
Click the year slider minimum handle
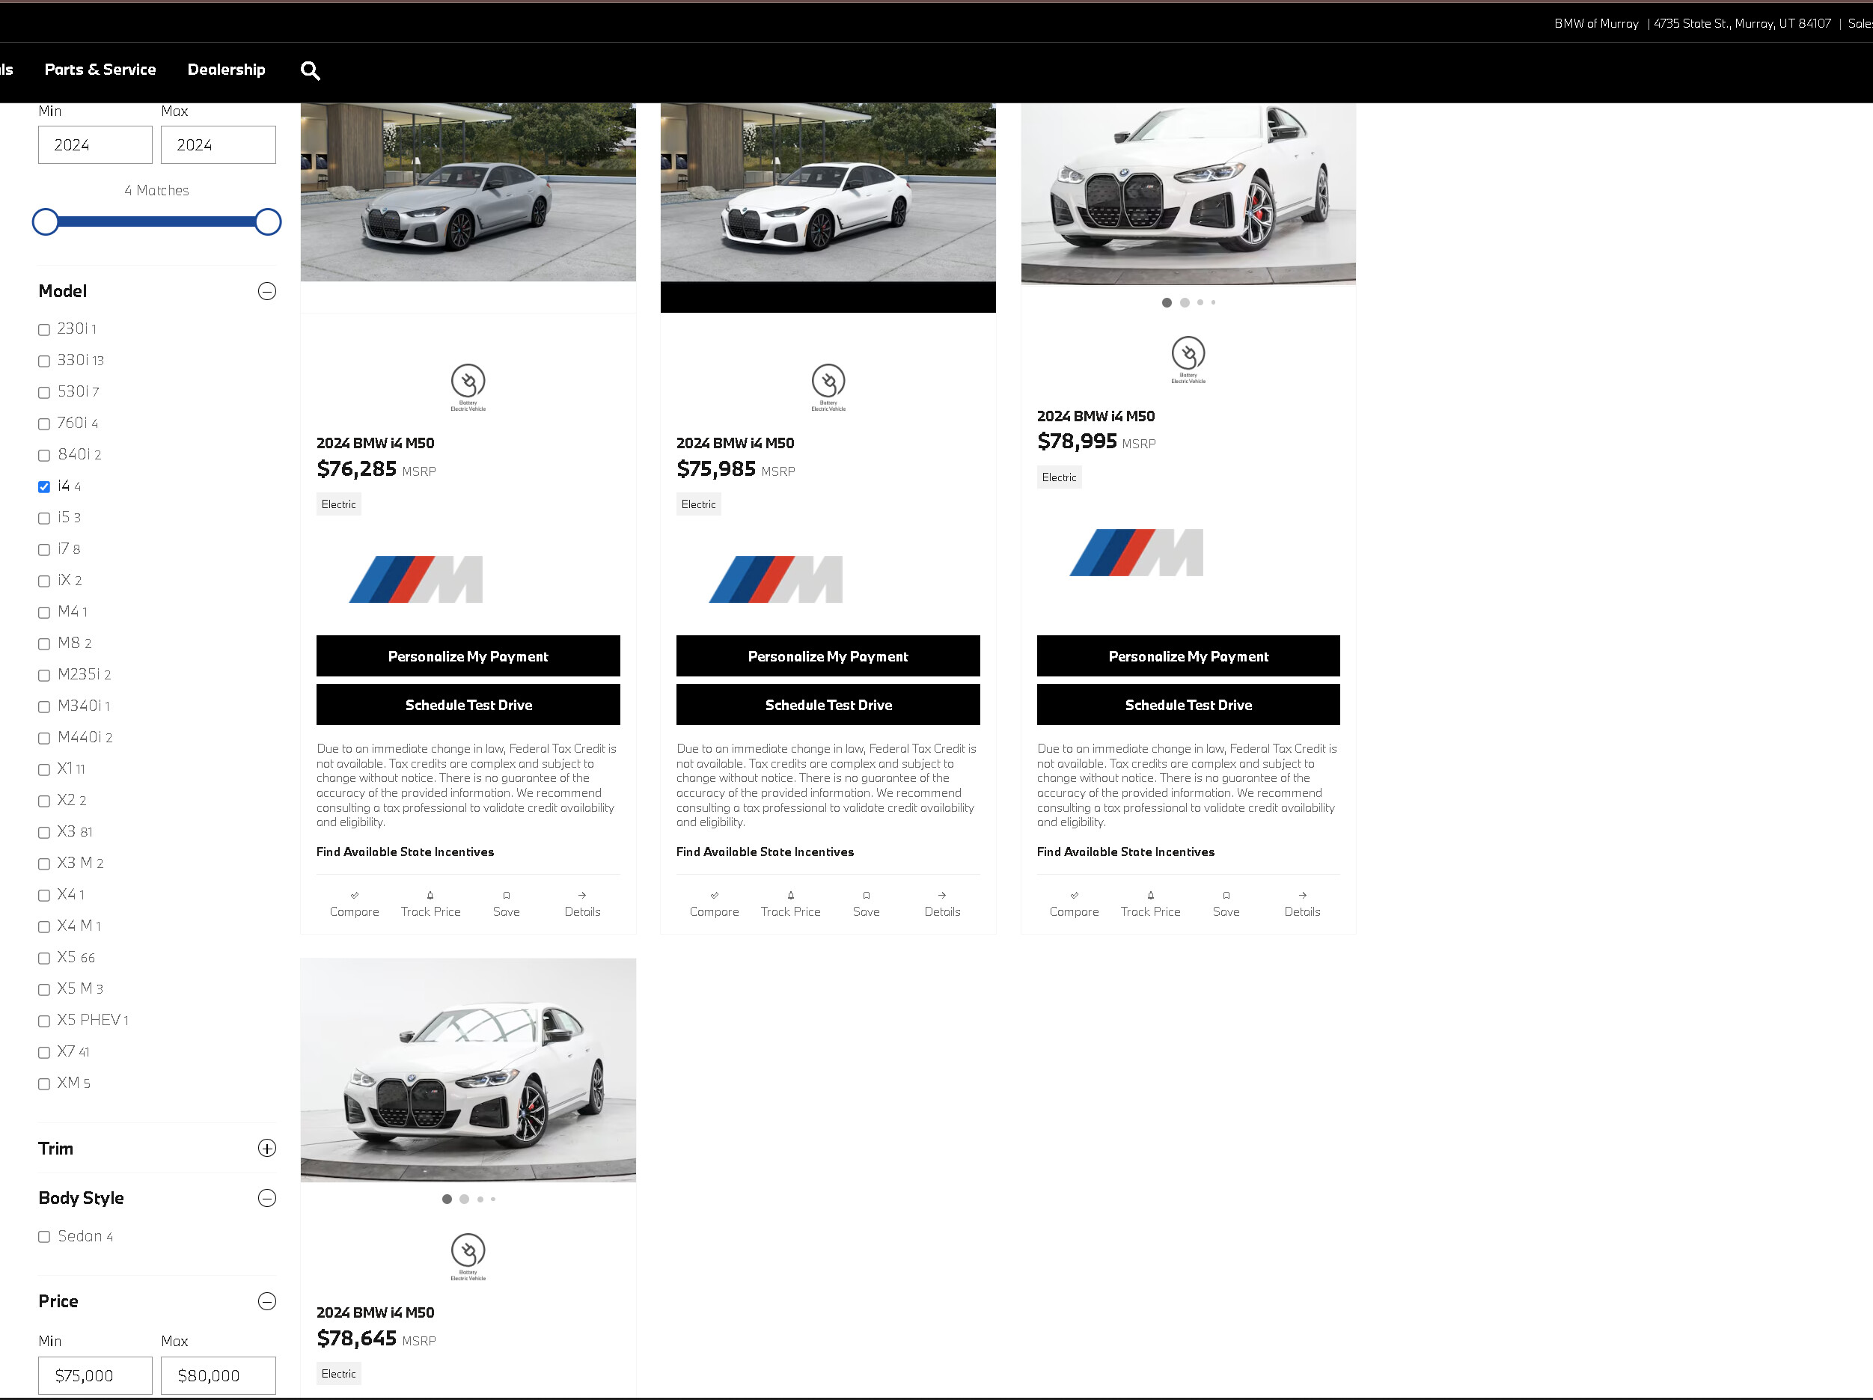(x=46, y=222)
